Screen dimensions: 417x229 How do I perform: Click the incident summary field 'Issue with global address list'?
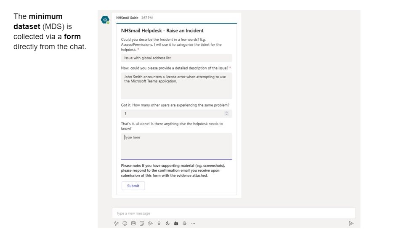[x=176, y=58]
